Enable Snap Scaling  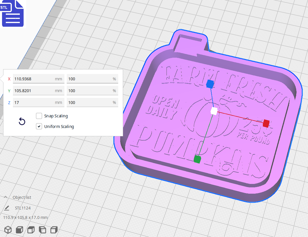pyautogui.click(x=39, y=116)
